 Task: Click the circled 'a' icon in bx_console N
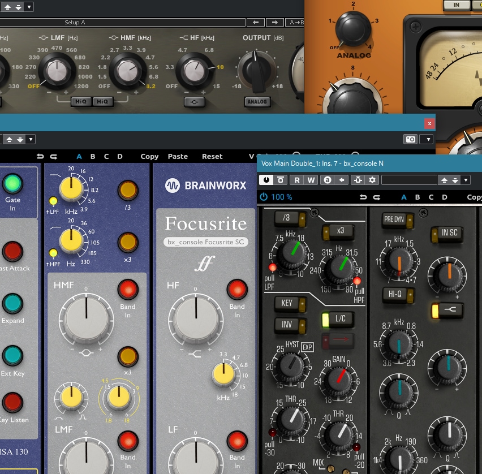point(328,180)
